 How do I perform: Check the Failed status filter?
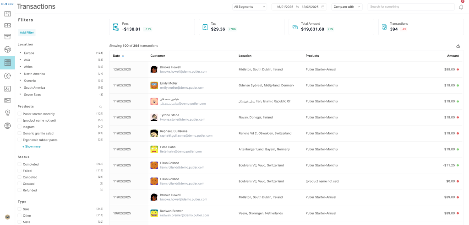(x=19, y=171)
